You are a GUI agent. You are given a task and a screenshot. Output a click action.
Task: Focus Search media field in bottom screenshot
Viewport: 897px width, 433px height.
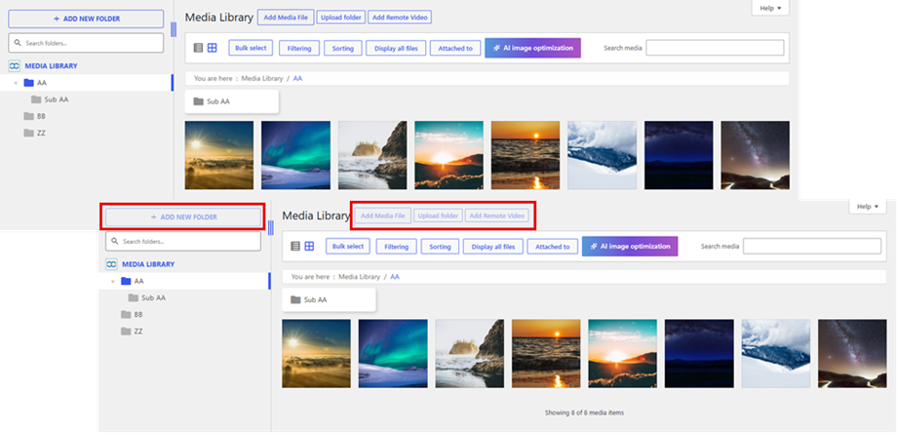point(812,247)
